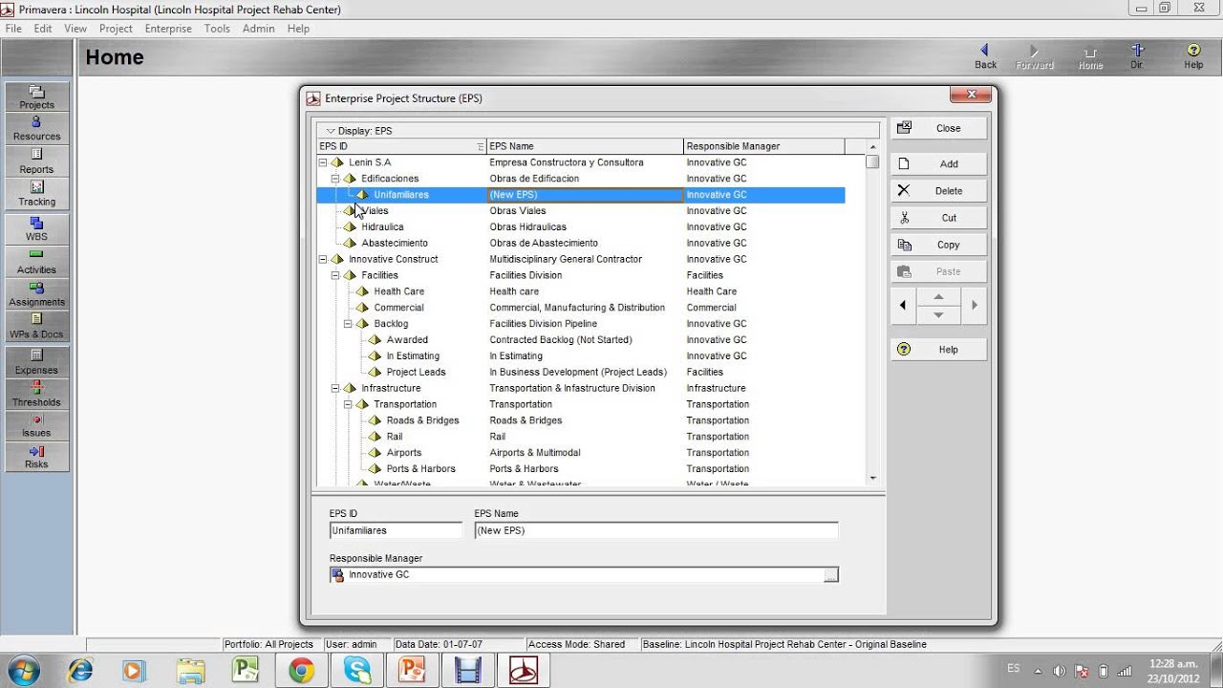Image resolution: width=1223 pixels, height=688 pixels.
Task: Click the Copy button
Action: [938, 245]
